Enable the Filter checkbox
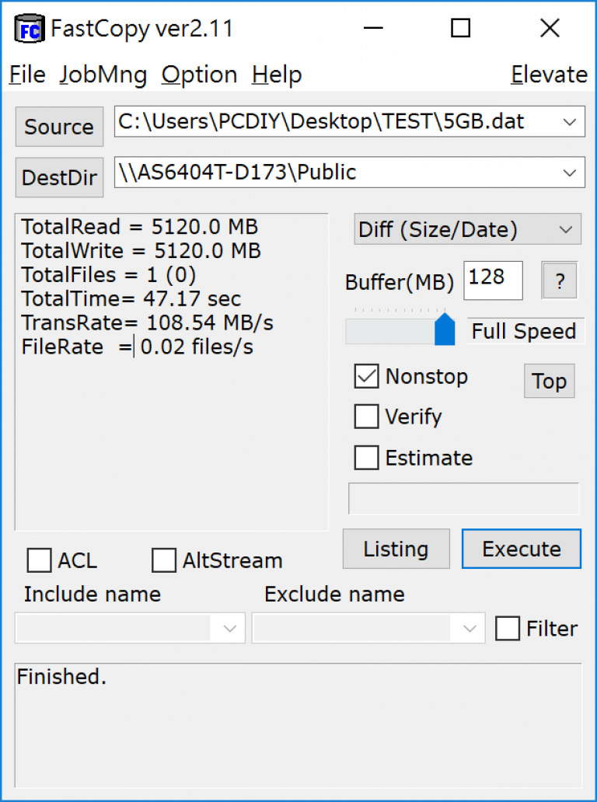Viewport: 597px width, 802px height. pyautogui.click(x=508, y=628)
